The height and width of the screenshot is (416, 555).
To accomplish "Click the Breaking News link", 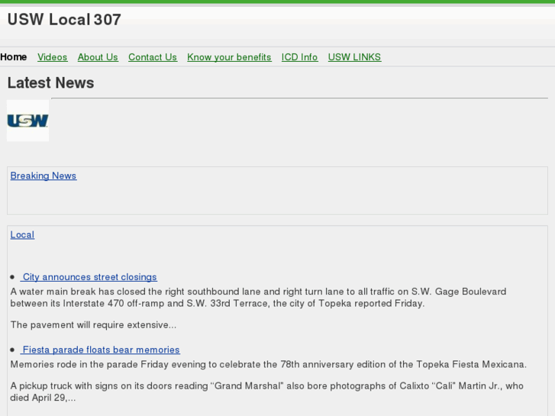I will pyautogui.click(x=44, y=176).
